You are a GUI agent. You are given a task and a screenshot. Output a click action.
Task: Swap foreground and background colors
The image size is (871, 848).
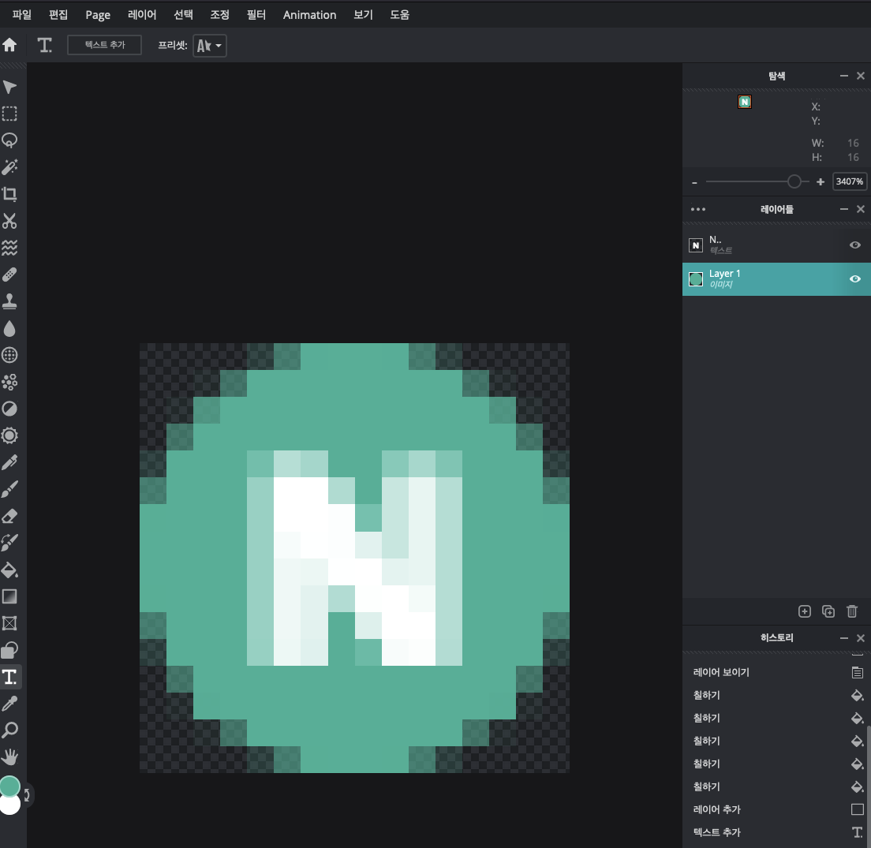coord(26,794)
